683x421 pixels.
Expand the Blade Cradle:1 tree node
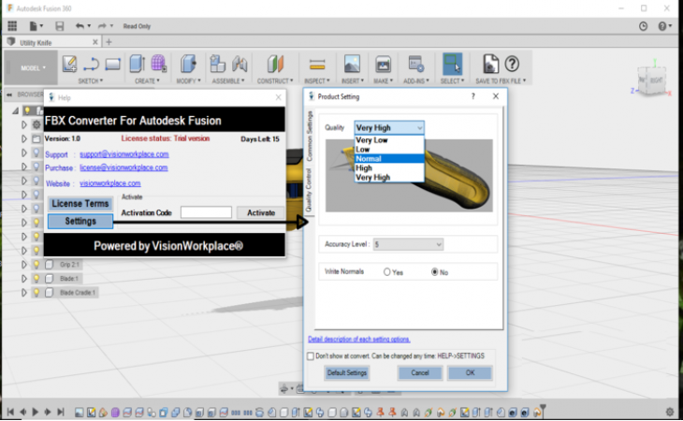point(24,292)
